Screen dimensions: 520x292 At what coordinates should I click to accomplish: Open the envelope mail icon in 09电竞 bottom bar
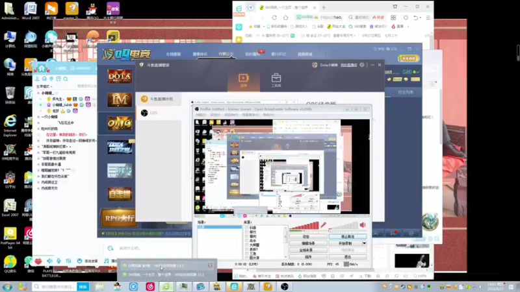pos(393,234)
